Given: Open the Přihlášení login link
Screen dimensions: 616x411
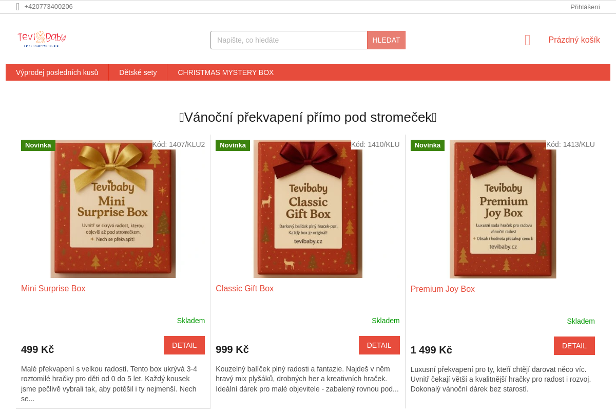Looking at the screenshot, I should click(585, 7).
